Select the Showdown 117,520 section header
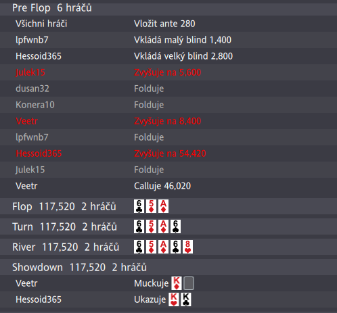This screenshot has height=313, width=337. click(x=168, y=267)
